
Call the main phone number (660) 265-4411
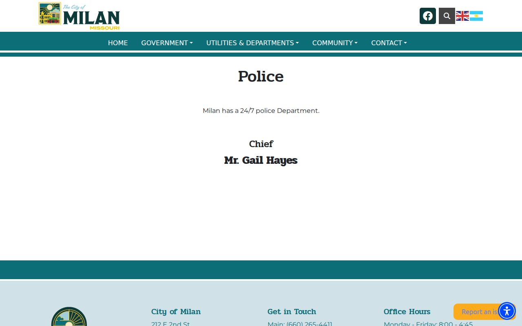click(x=309, y=324)
